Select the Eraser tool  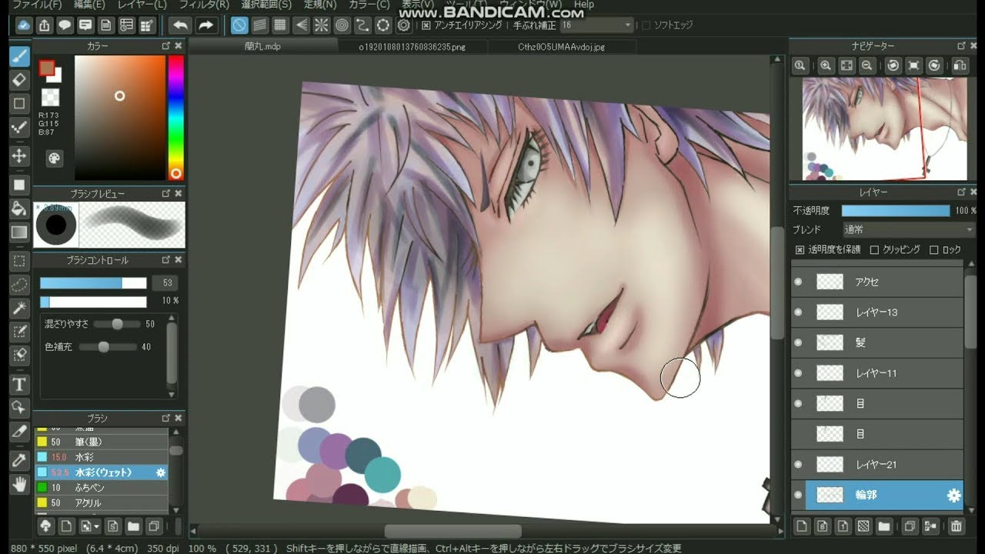point(20,79)
